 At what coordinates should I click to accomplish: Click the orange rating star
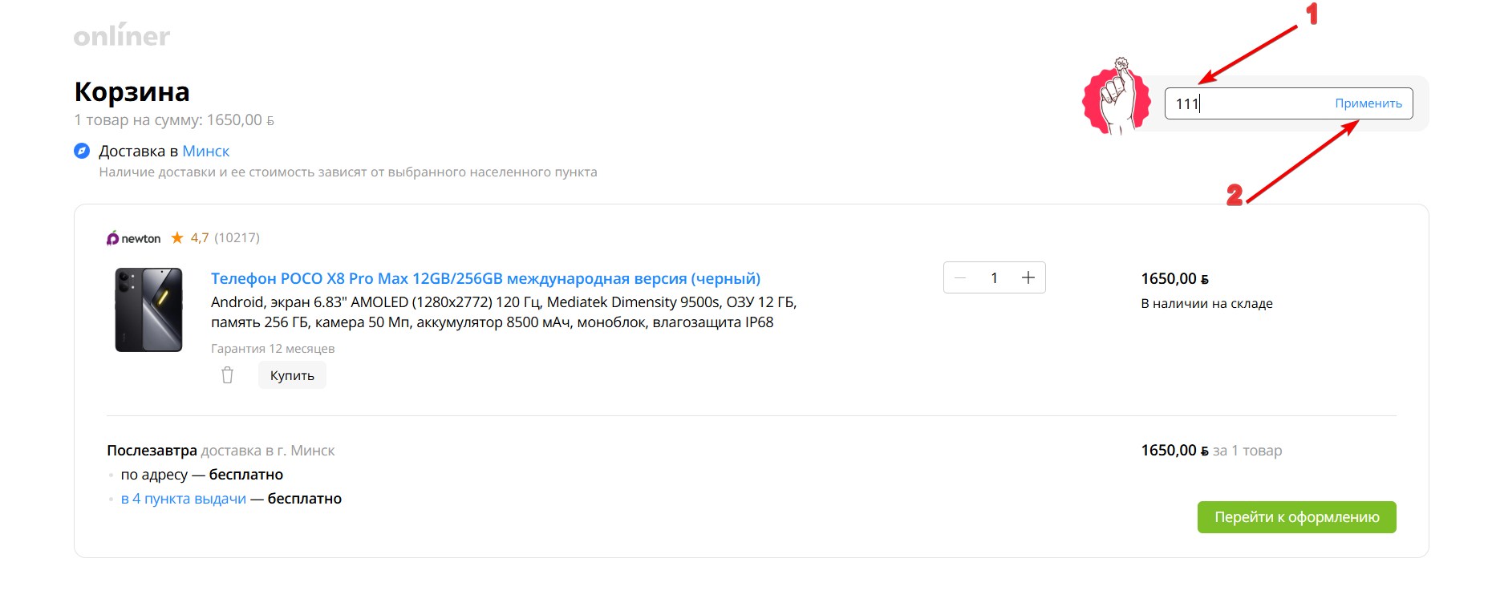177,237
